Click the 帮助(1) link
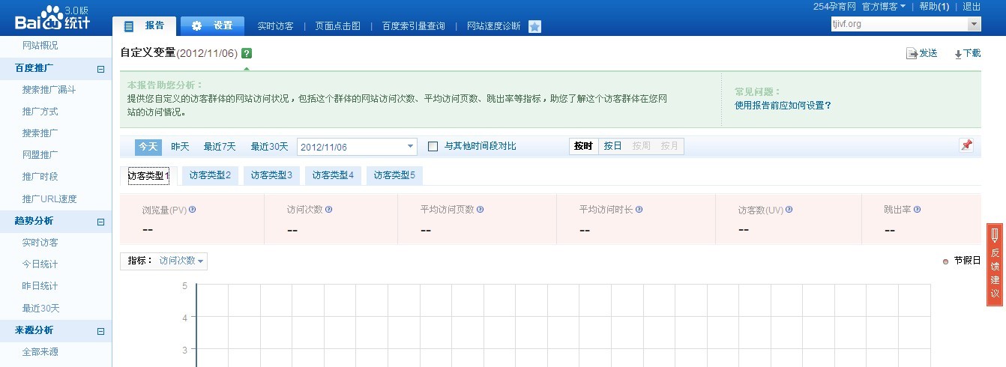 [x=934, y=6]
